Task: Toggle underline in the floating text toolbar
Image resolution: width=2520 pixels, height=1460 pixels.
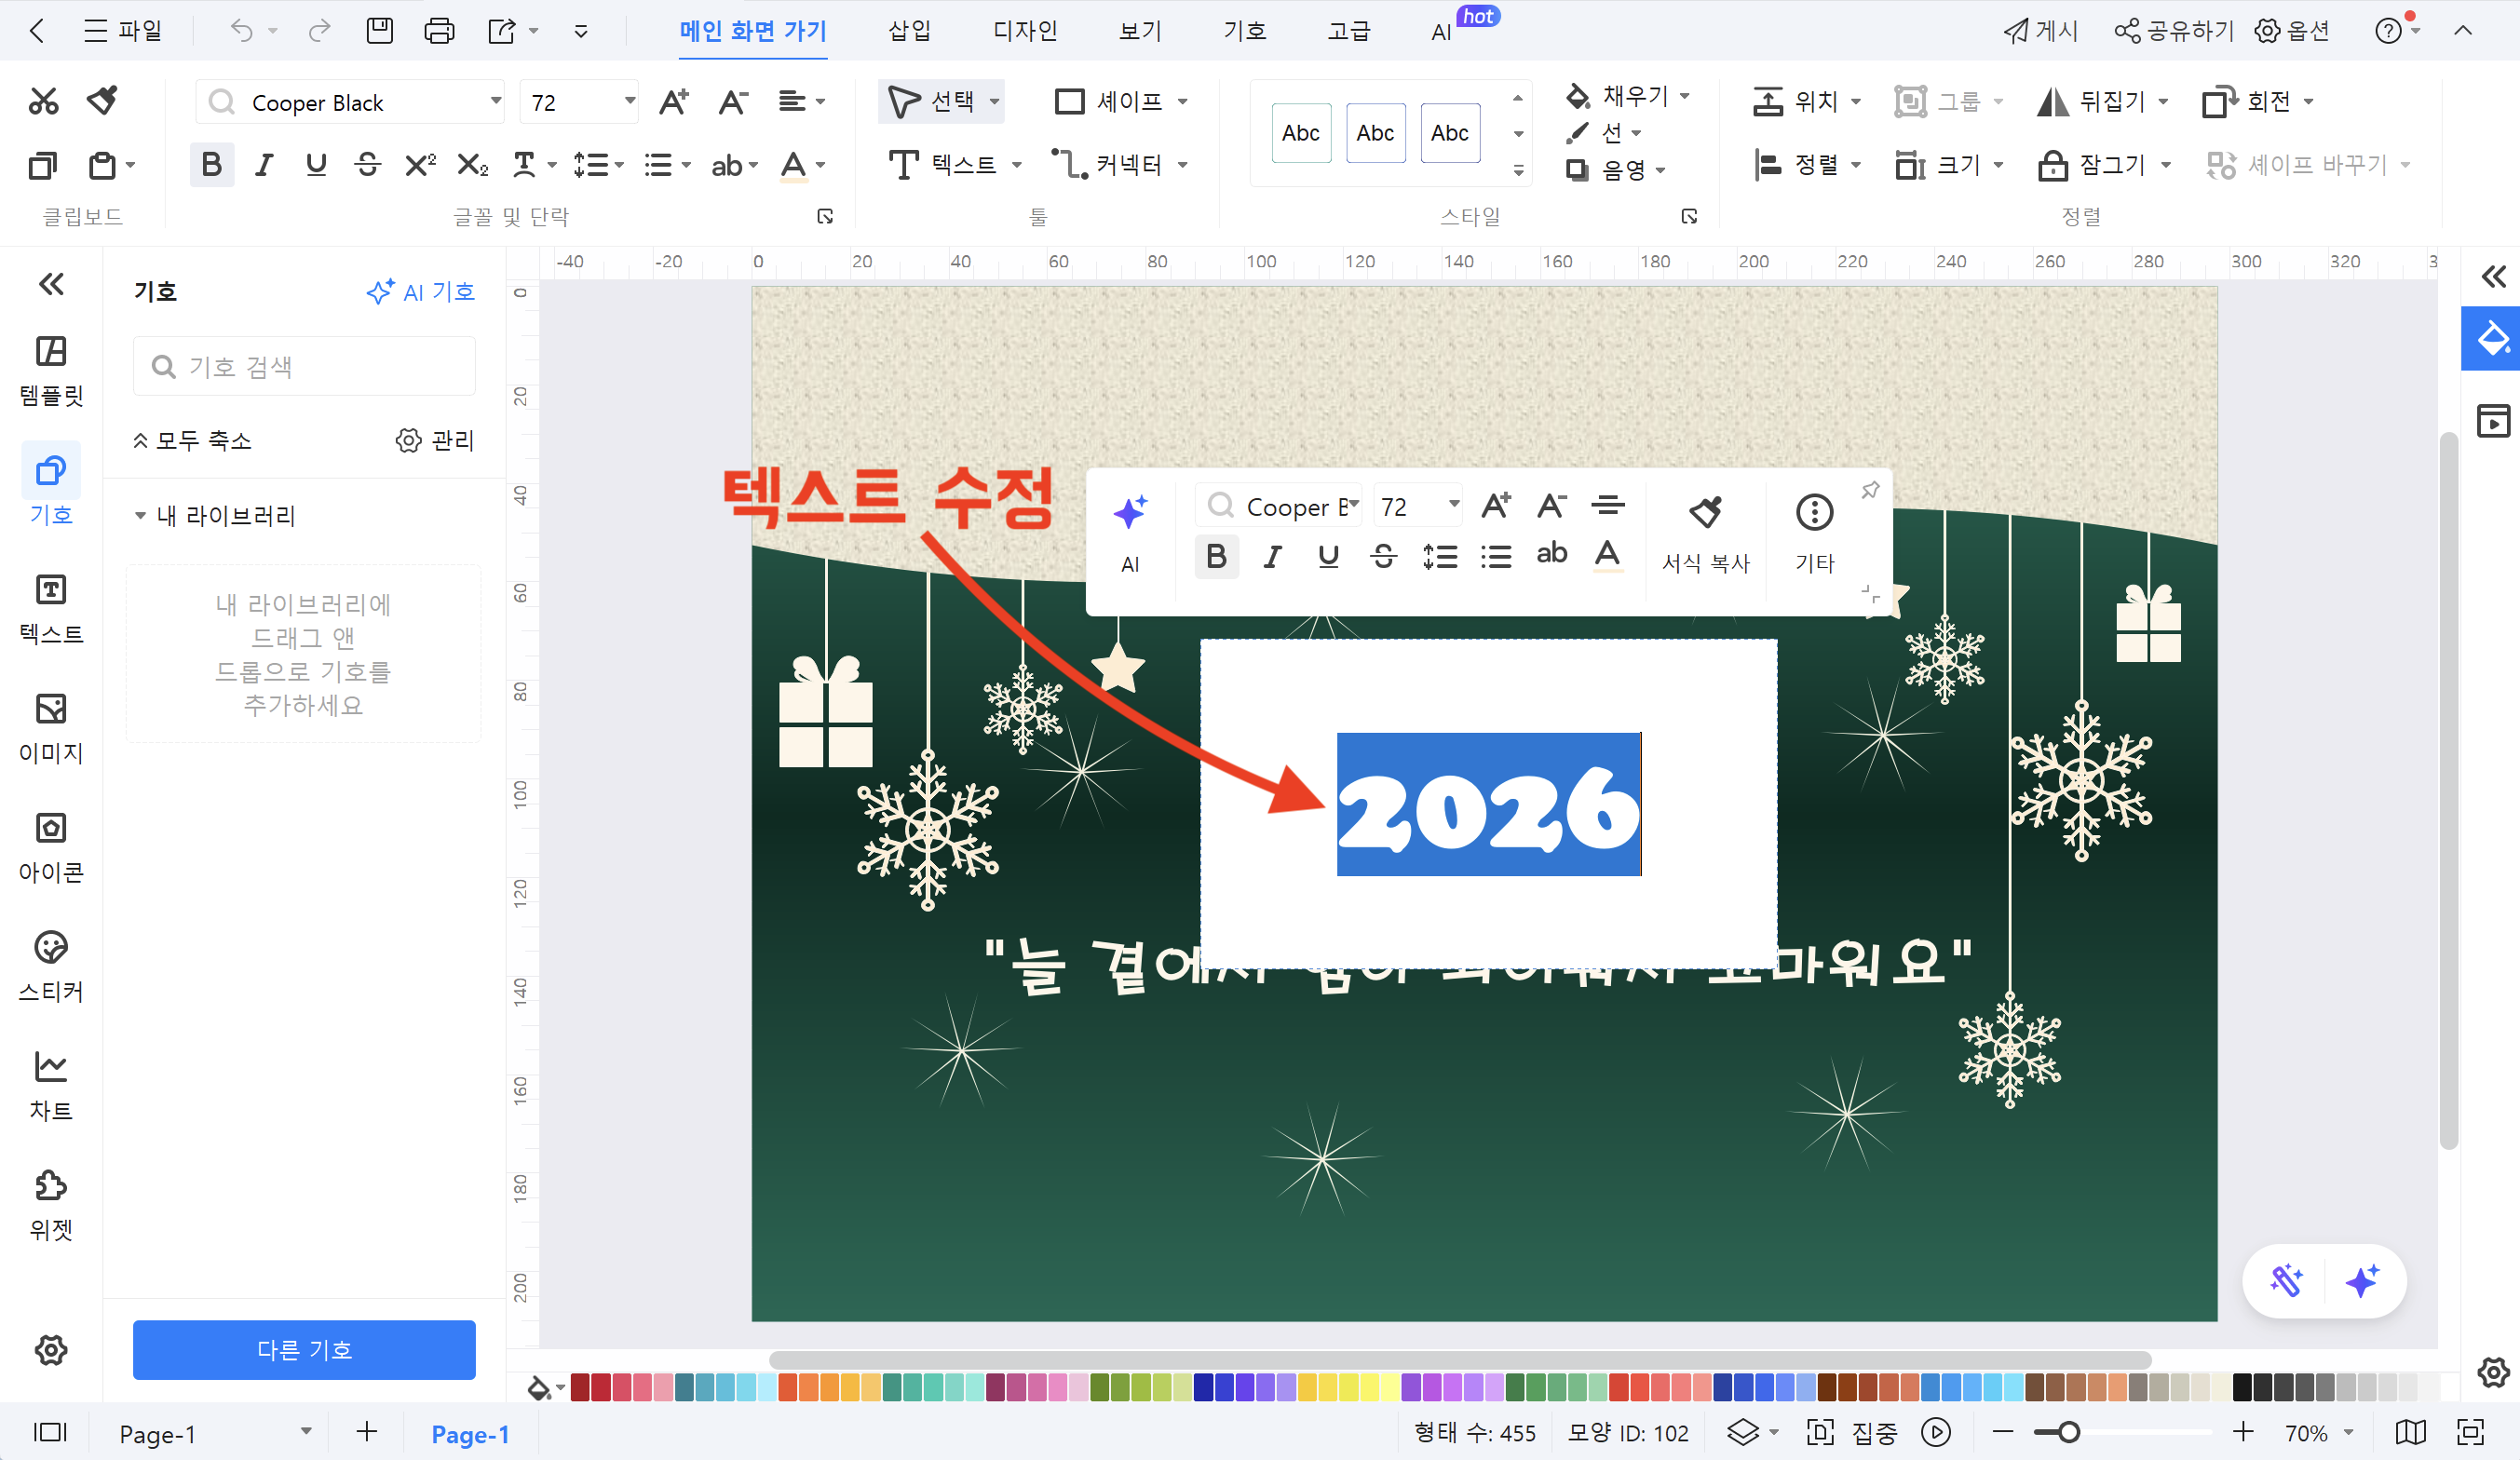Action: tap(1327, 557)
